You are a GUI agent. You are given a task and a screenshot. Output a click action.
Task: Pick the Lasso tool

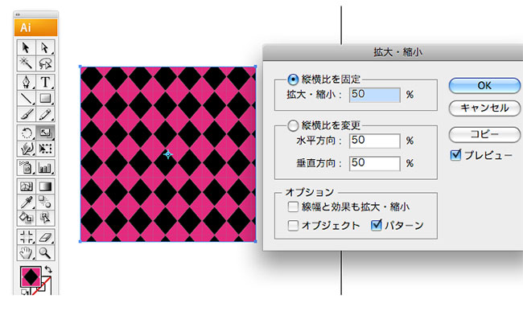tap(45, 63)
